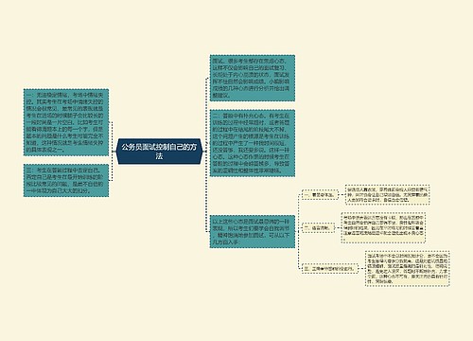The width and height of the screenshot is (473, 341).
Task: Click dotted bracket linking the three small sub-nodes
Action: (298, 232)
